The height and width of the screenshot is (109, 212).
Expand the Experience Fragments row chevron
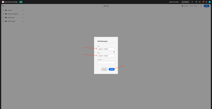23,14
